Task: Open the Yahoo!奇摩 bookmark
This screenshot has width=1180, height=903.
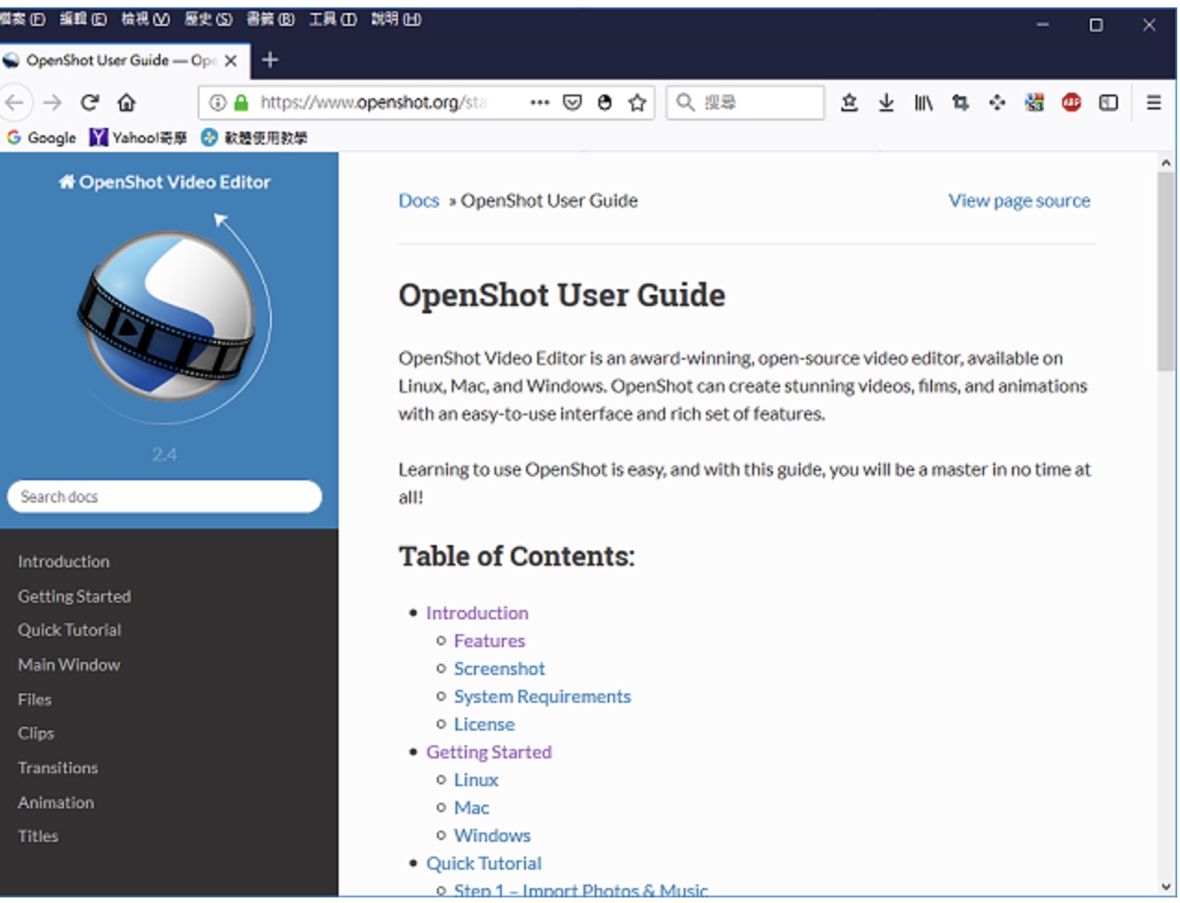Action: pyautogui.click(x=138, y=137)
